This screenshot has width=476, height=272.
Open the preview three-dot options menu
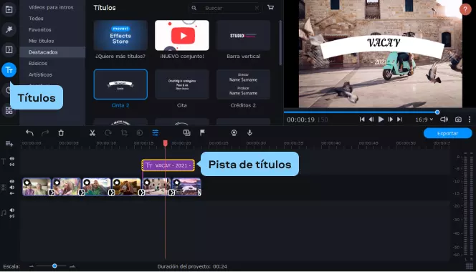470,120
